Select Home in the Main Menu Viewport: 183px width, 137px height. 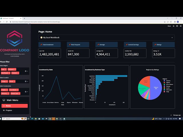coord(14,106)
